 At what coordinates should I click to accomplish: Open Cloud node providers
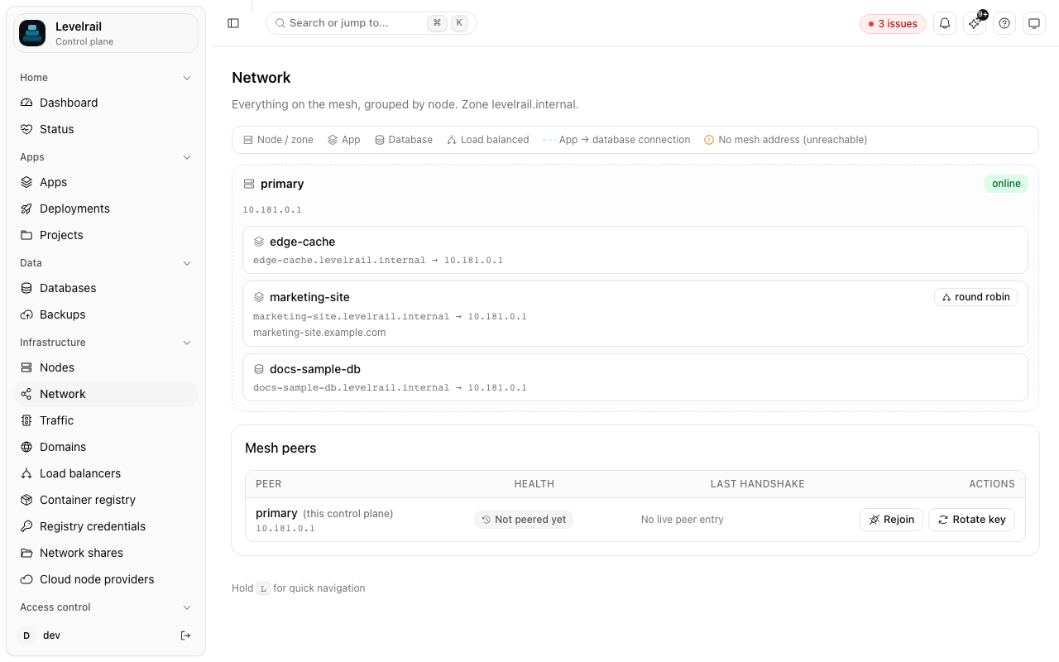tap(106, 579)
